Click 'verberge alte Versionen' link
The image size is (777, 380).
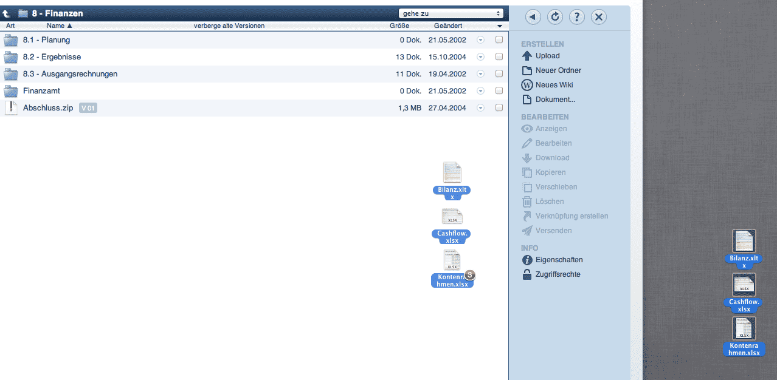(x=229, y=26)
